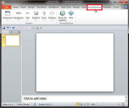Screen dimensions: 129x108
Task: Zoom out with the minus button
Action: click(98, 104)
